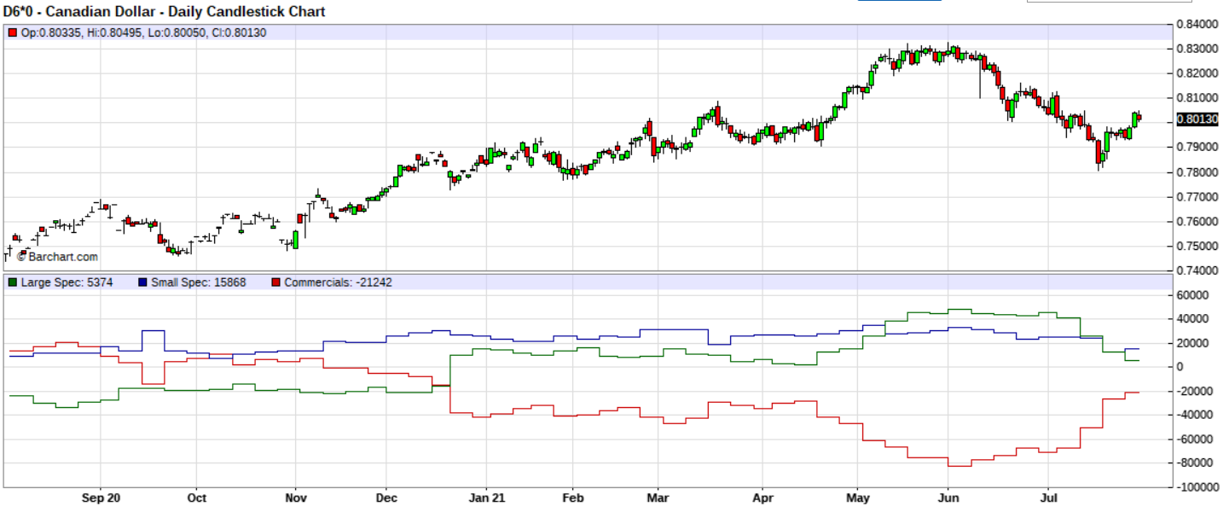Screen dimensions: 1229x512
Task: Click the 'May' date axis label
Action: coord(858,497)
